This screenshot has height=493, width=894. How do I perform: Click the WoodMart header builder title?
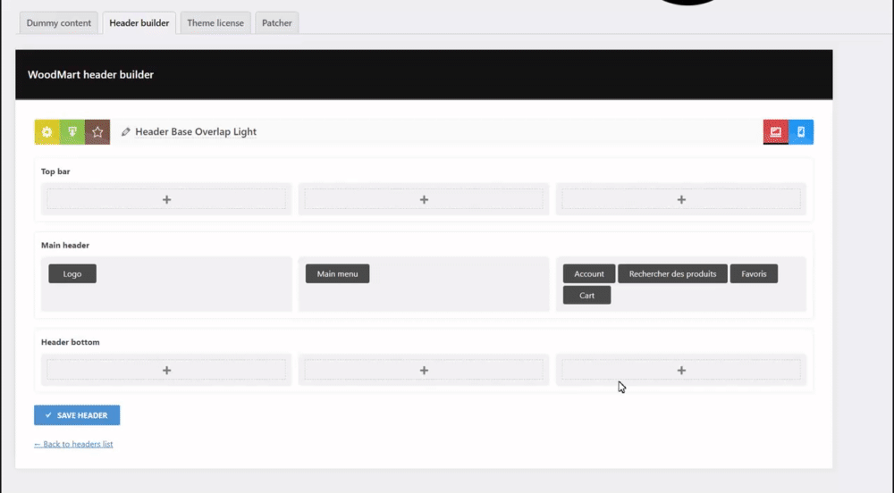point(90,75)
